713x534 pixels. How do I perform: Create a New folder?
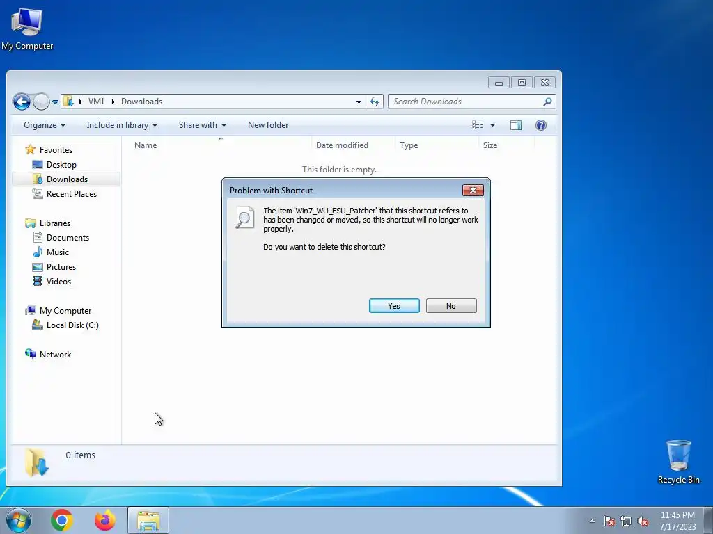(268, 125)
